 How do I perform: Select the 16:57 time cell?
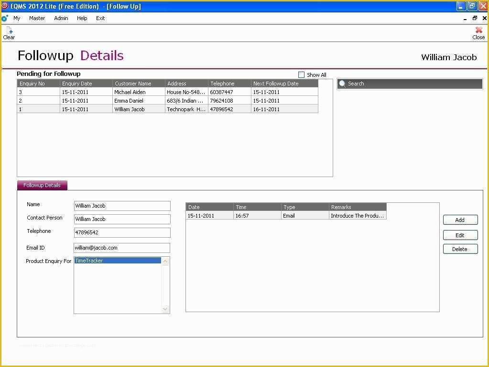(x=257, y=216)
